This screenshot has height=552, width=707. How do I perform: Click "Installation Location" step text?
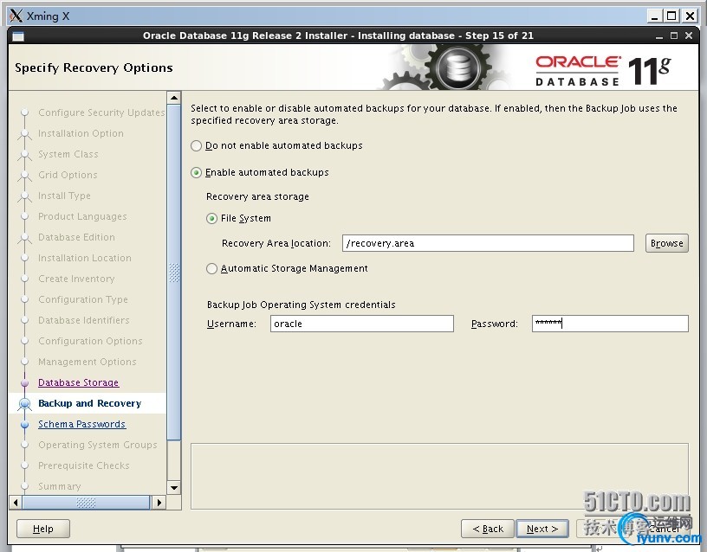(85, 258)
